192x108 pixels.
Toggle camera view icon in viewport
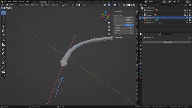pyautogui.click(x=109, y=30)
